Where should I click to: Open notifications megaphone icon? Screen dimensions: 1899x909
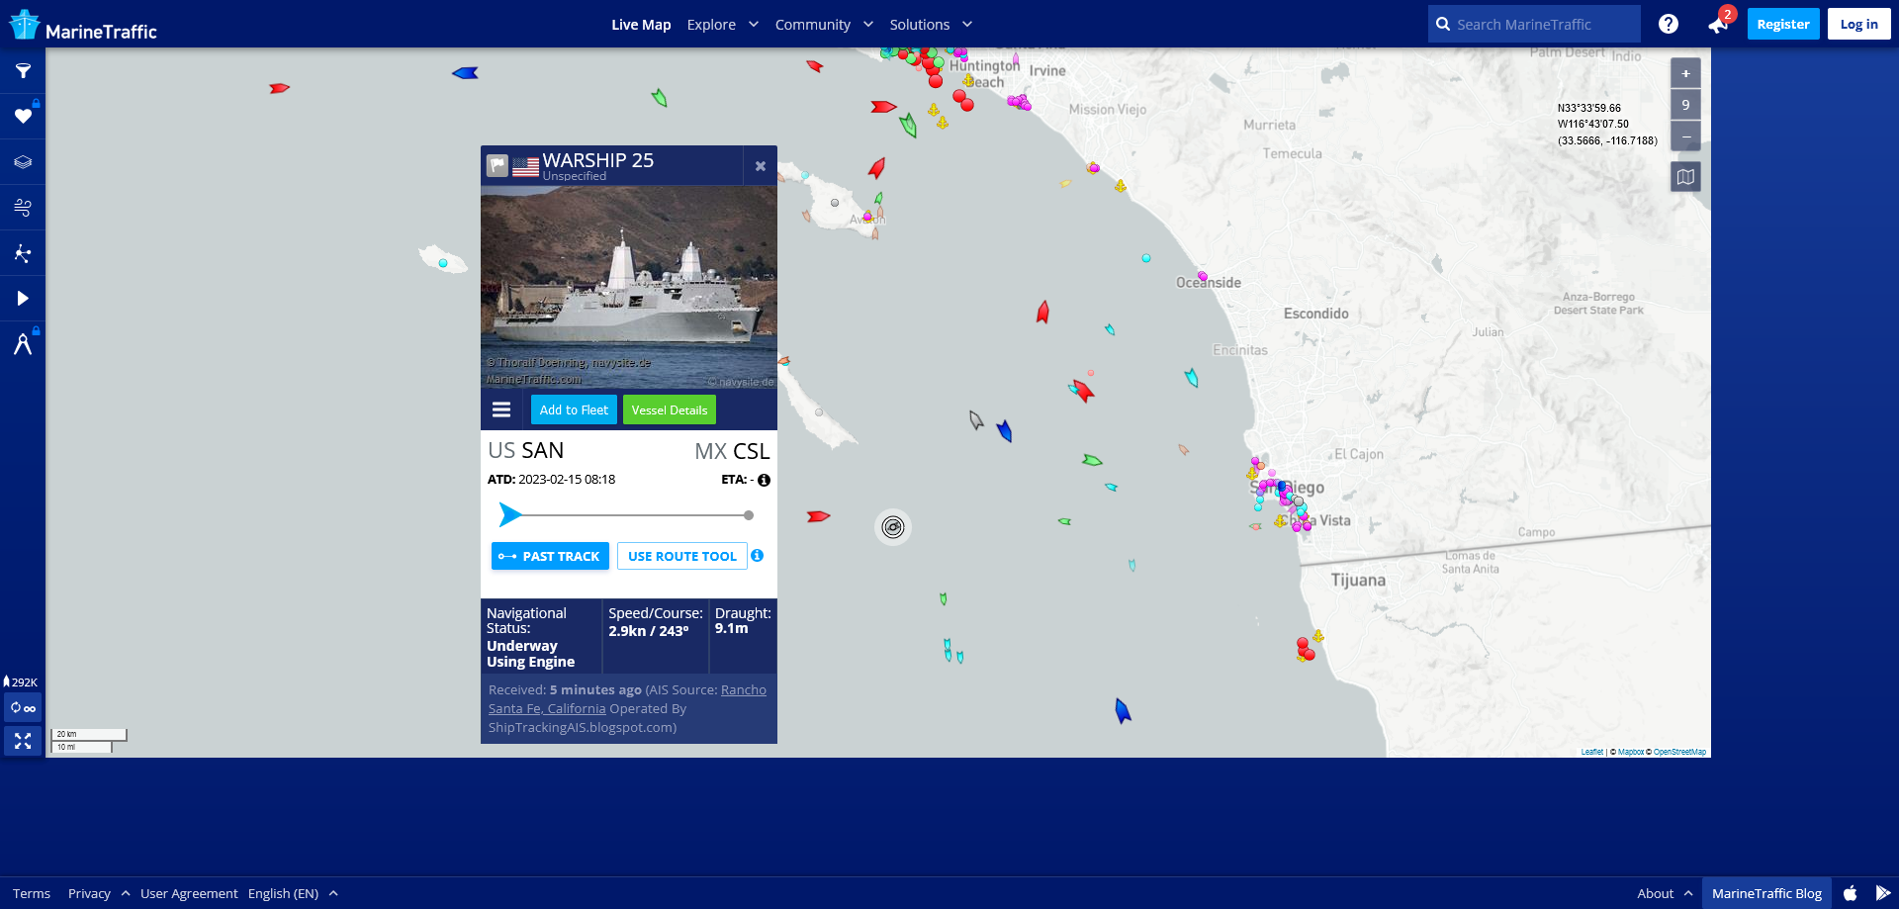1718,25
